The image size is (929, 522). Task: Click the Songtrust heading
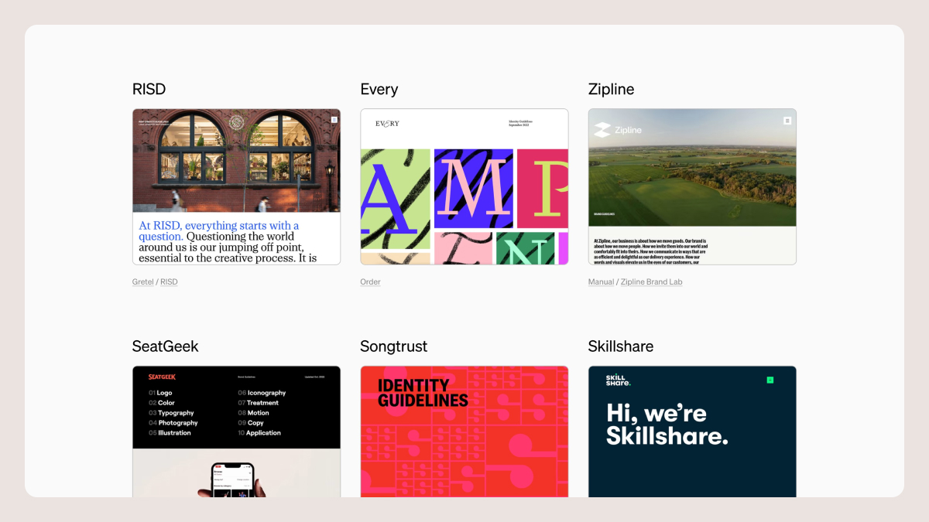tap(393, 346)
